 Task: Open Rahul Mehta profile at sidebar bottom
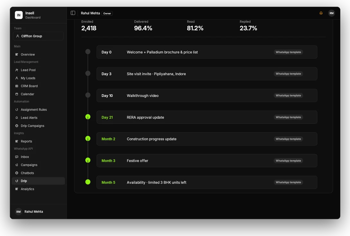coord(29,212)
